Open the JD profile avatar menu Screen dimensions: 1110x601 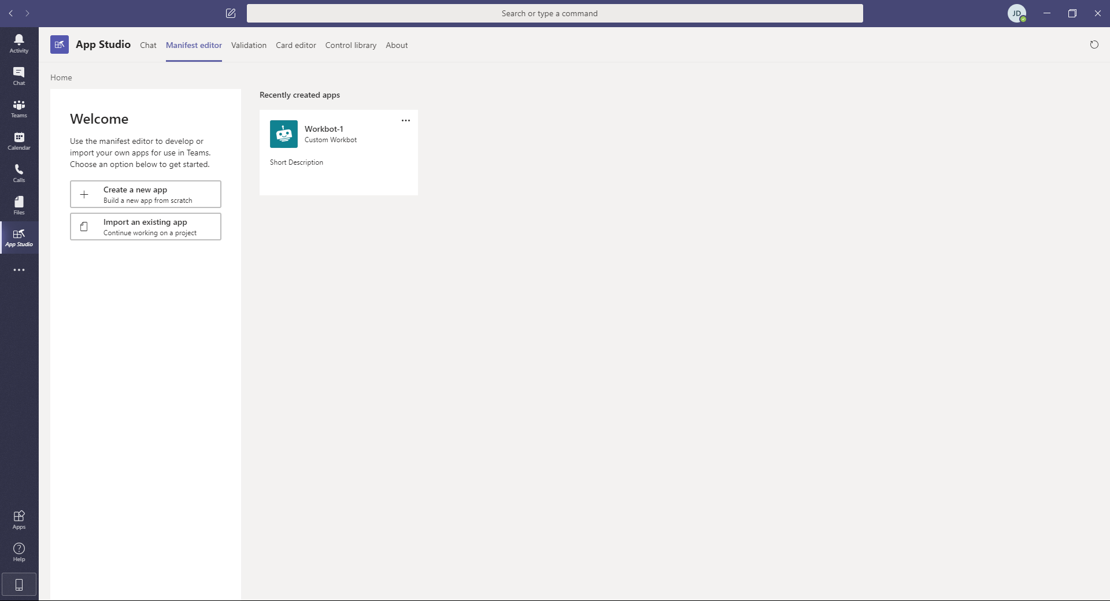click(x=1016, y=13)
